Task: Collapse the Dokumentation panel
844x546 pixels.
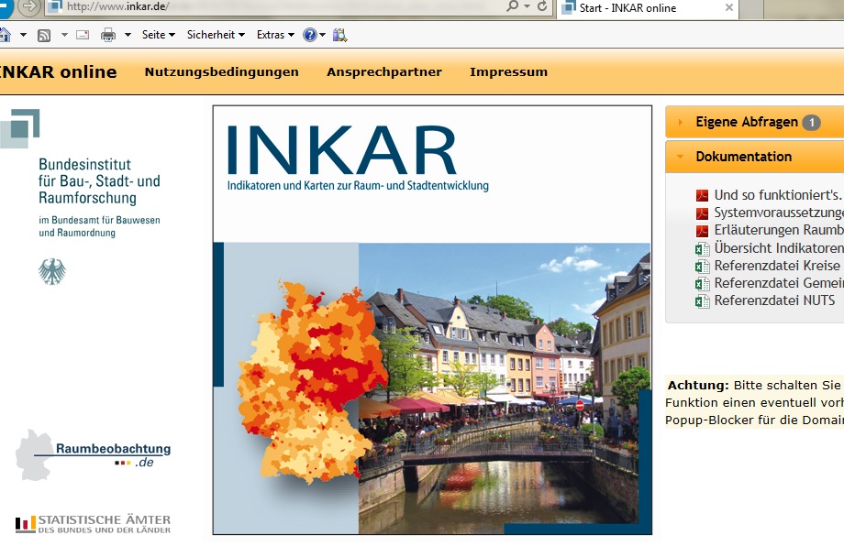Action: pos(755,157)
